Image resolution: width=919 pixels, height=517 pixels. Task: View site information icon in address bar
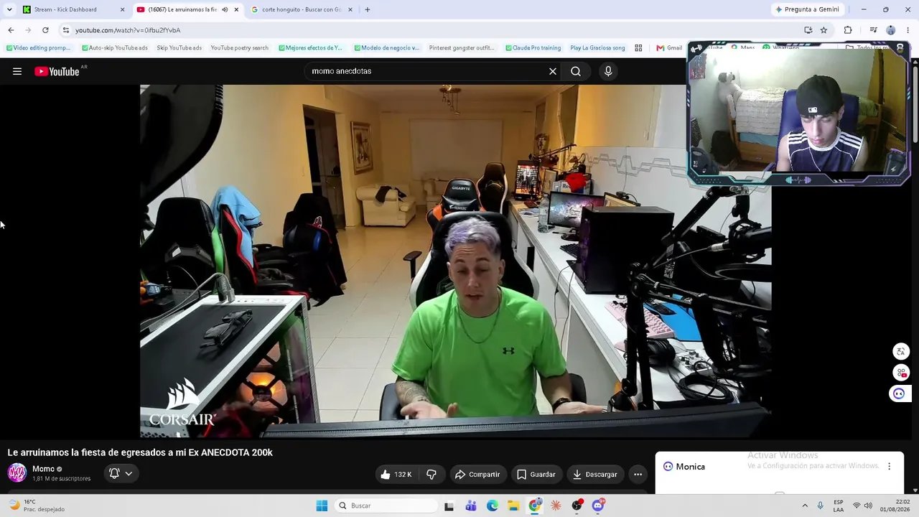66,30
